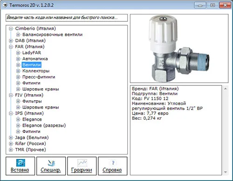Select Rifar (Россия) tree item
Image resolution: width=233 pixels, height=181 pixels.
[30, 143]
